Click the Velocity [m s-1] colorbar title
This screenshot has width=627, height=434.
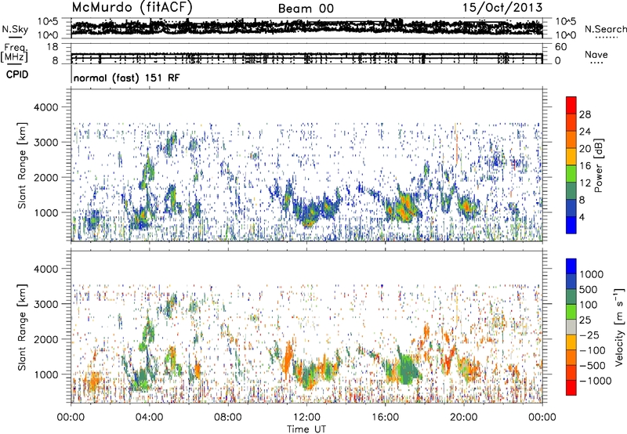pyautogui.click(x=620, y=327)
